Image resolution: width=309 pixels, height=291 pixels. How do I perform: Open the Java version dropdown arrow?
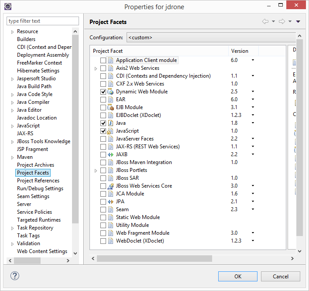pyautogui.click(x=253, y=123)
